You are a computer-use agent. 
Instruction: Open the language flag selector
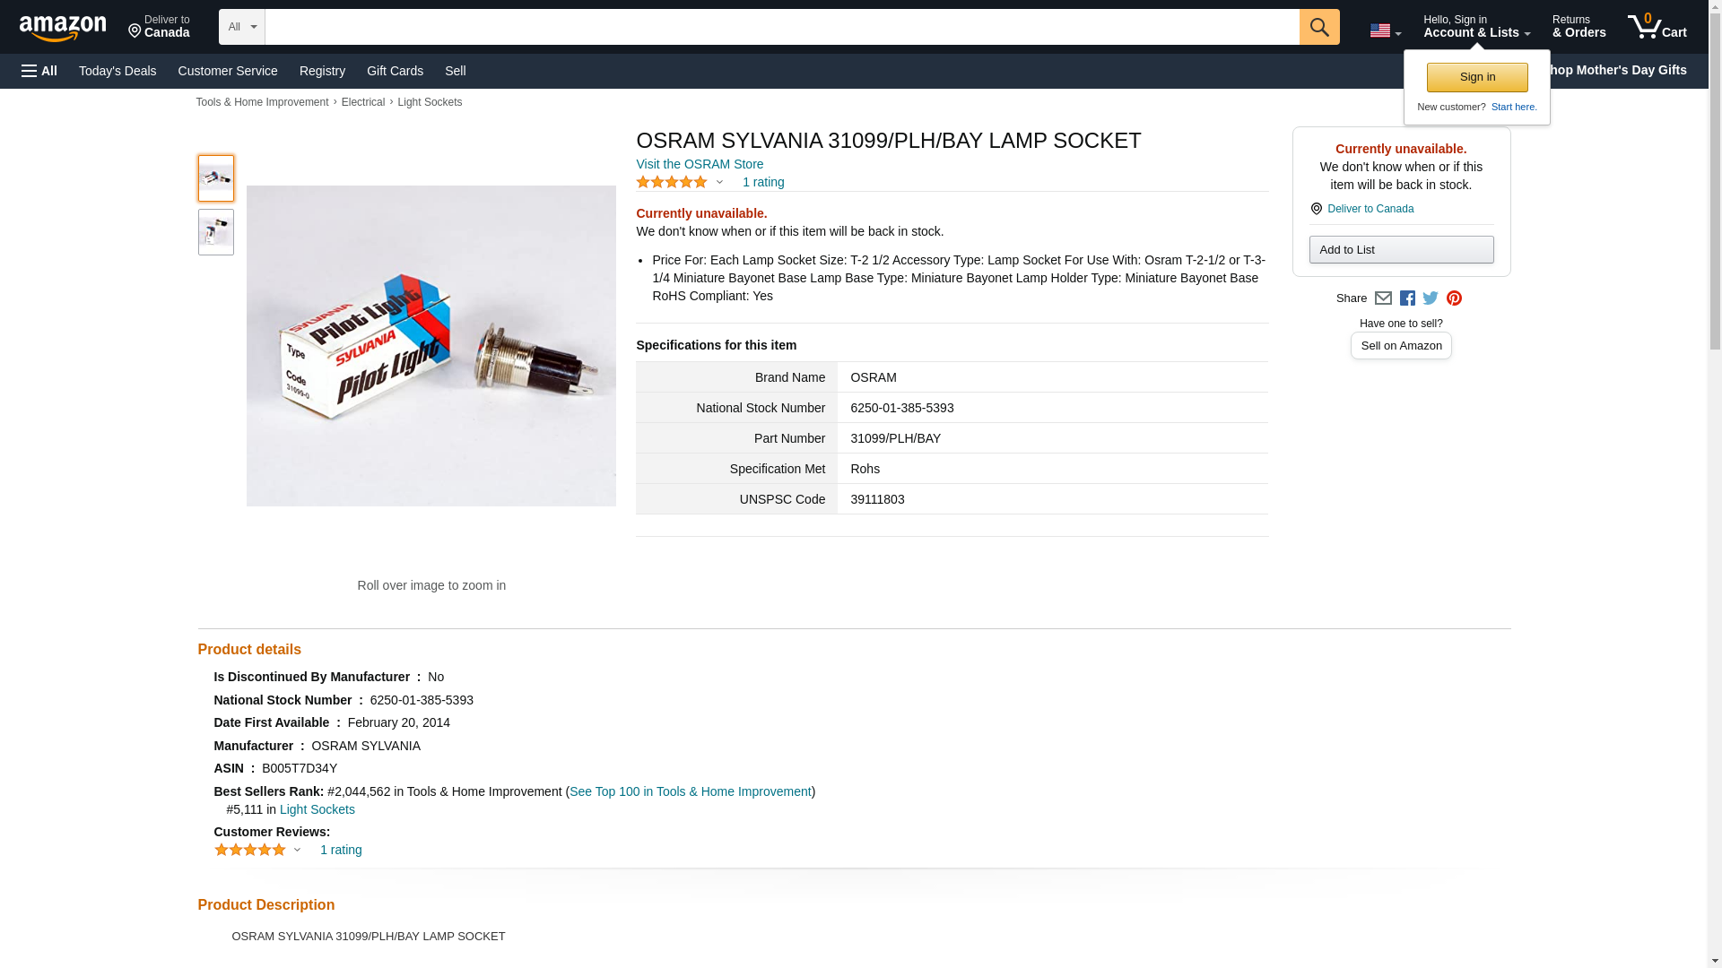click(x=1385, y=30)
